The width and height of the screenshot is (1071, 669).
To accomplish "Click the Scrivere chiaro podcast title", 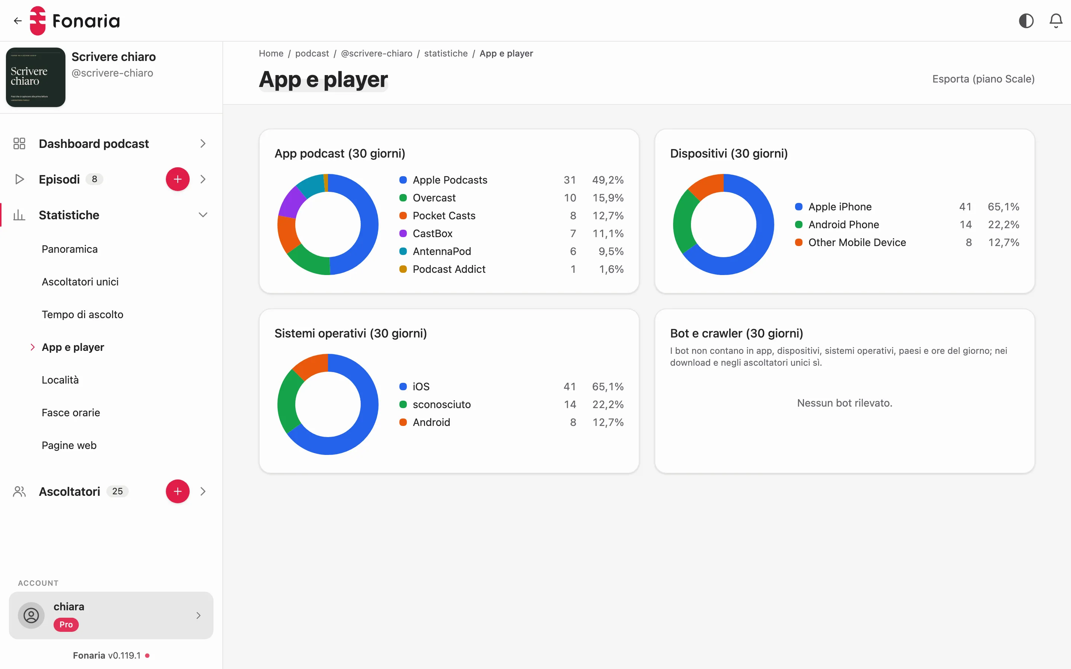I will (x=114, y=57).
